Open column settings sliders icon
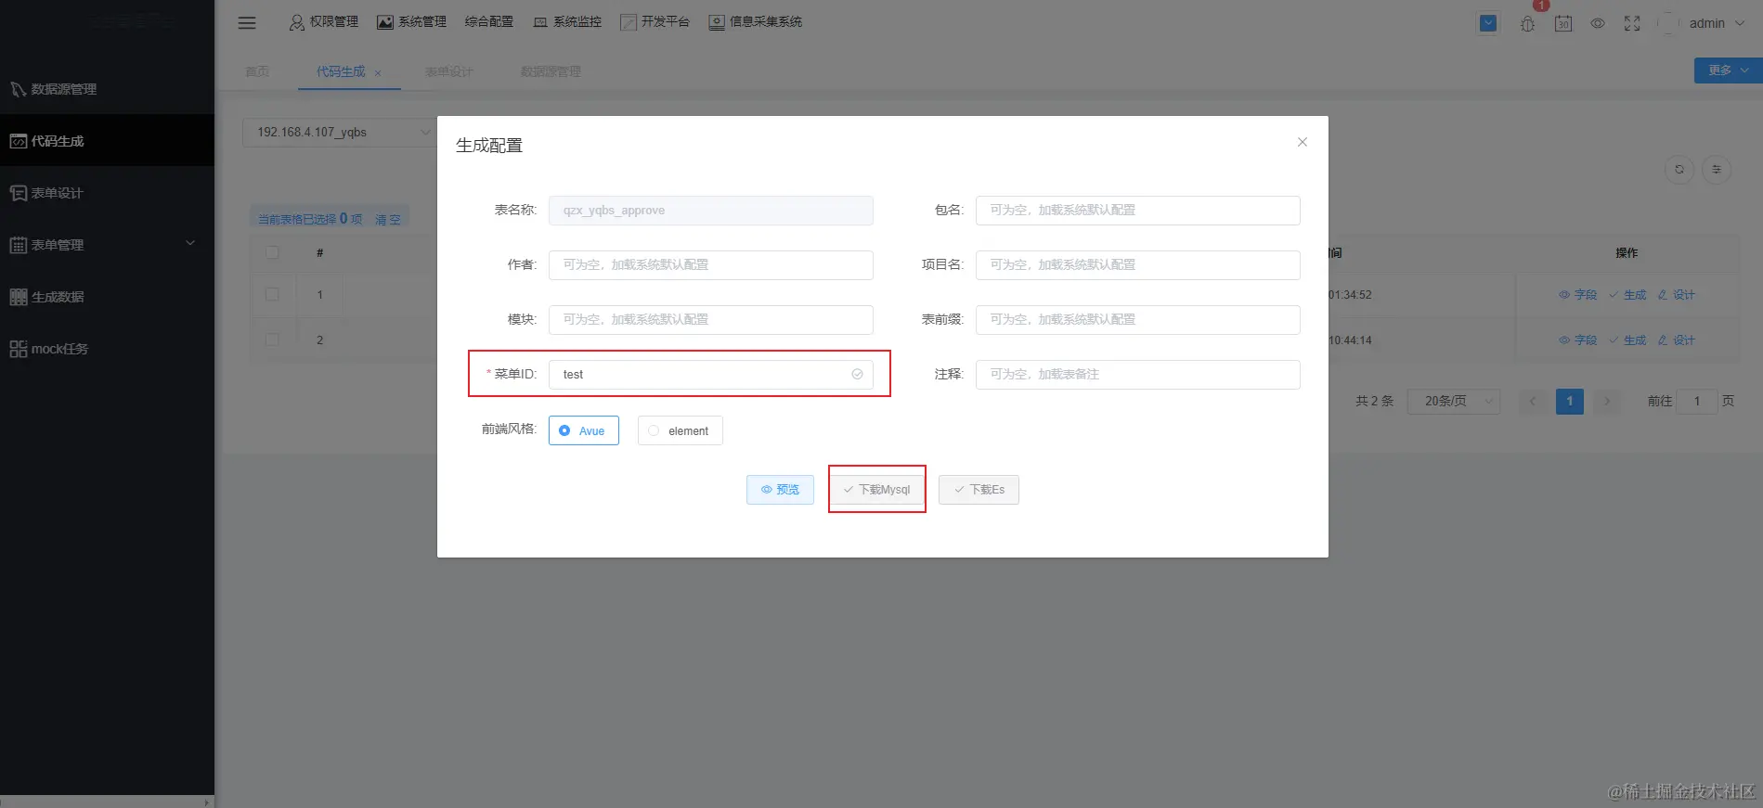Image resolution: width=1763 pixels, height=808 pixels. [1717, 170]
